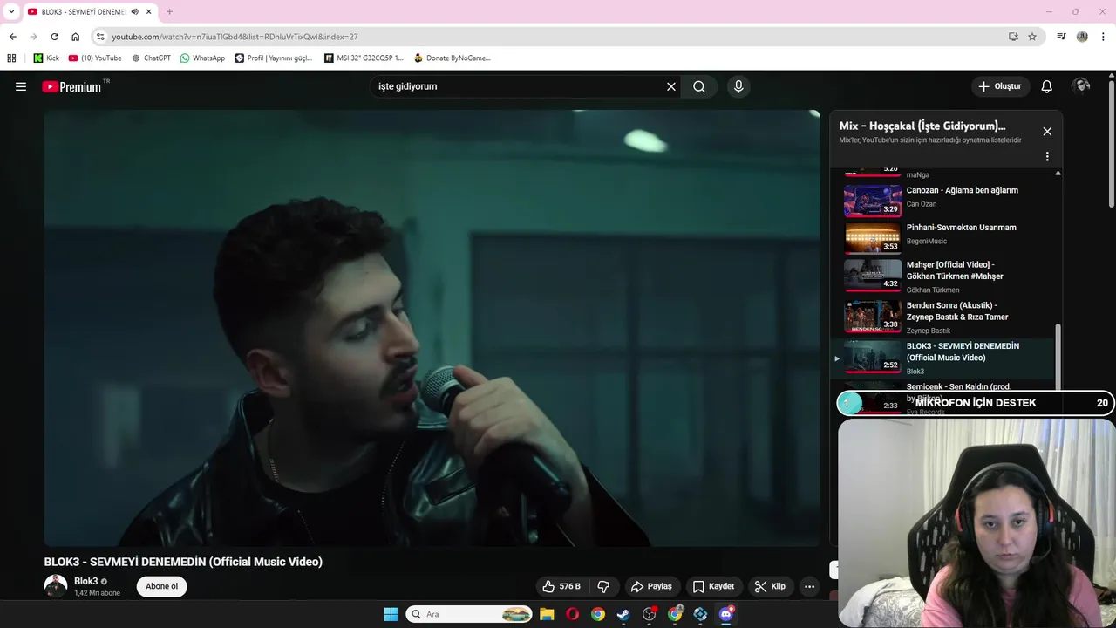Open Profil | Yayınını güçl... bookmark
This screenshot has height=628, width=1116.
tap(273, 58)
